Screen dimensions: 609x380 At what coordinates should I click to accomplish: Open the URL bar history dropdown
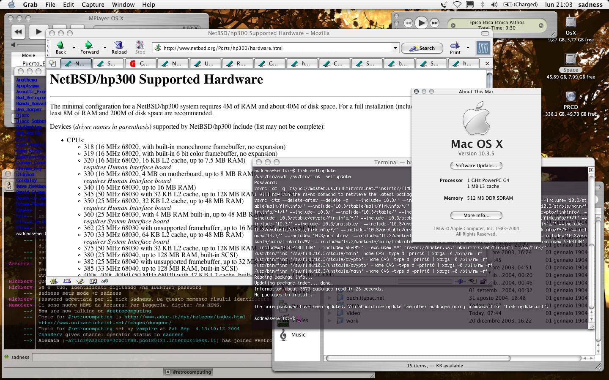[395, 48]
